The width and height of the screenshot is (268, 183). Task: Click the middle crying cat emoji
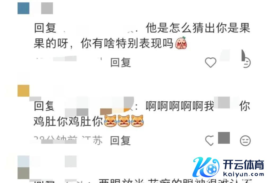(124, 121)
